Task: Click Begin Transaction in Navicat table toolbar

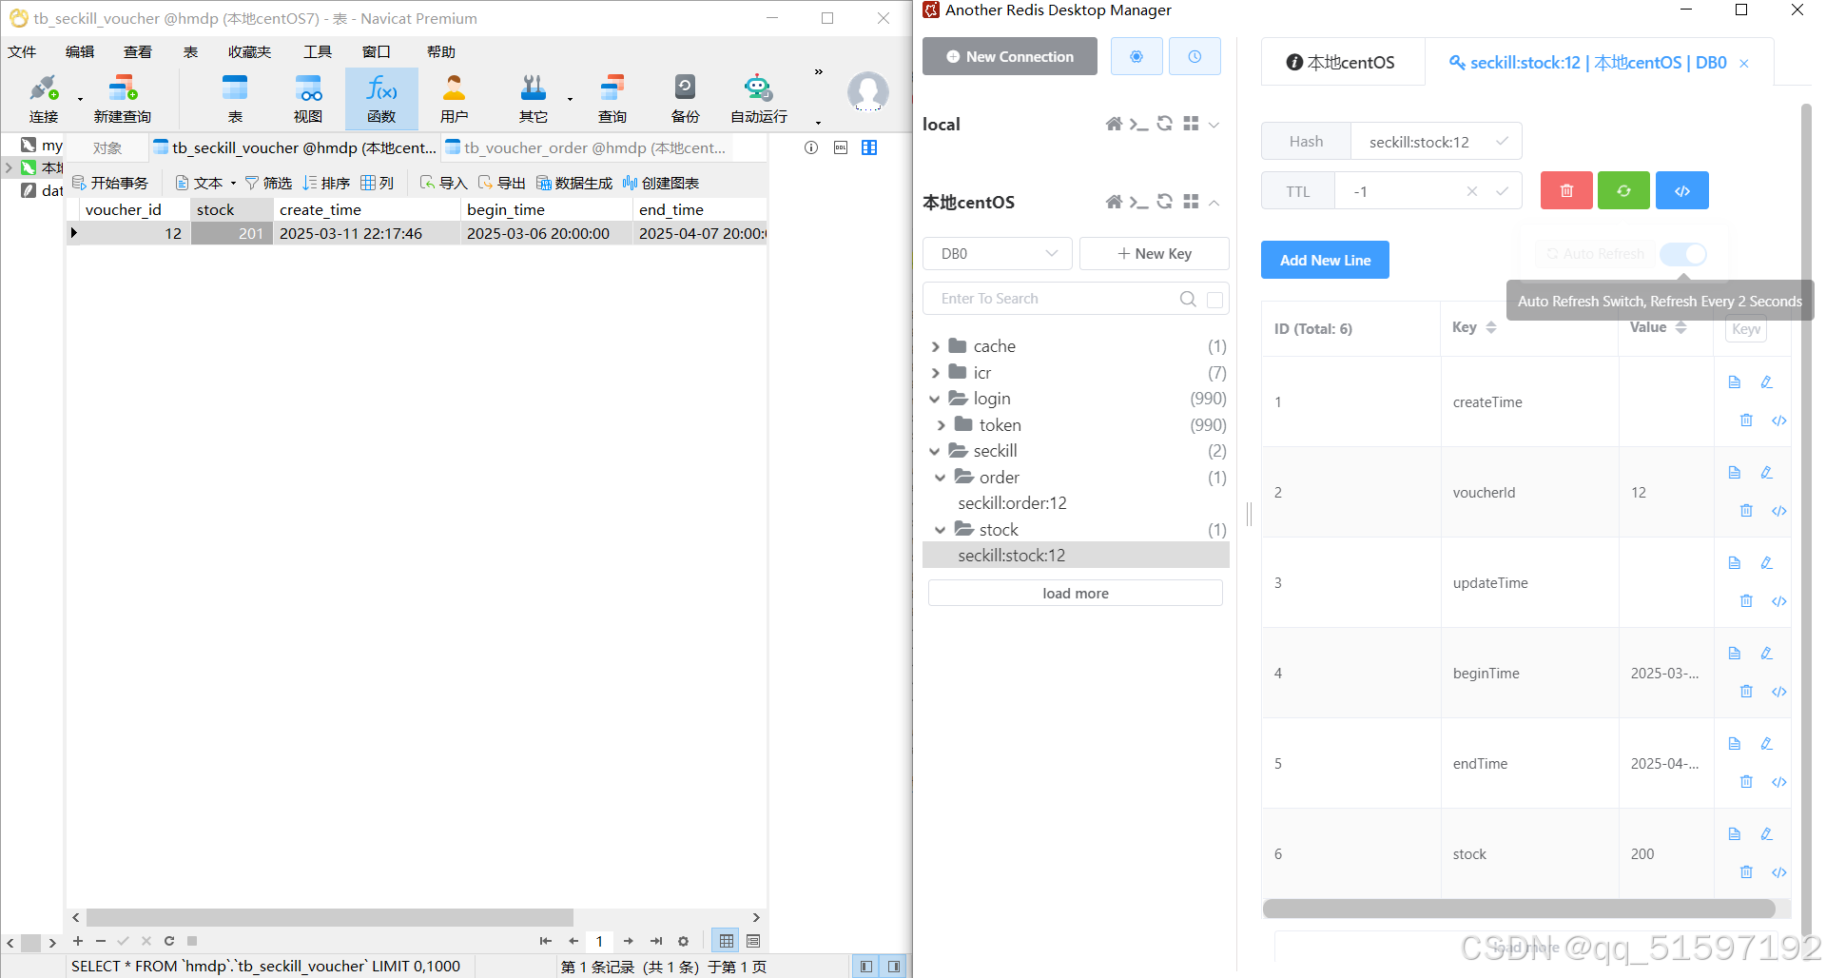Action: click(x=110, y=183)
